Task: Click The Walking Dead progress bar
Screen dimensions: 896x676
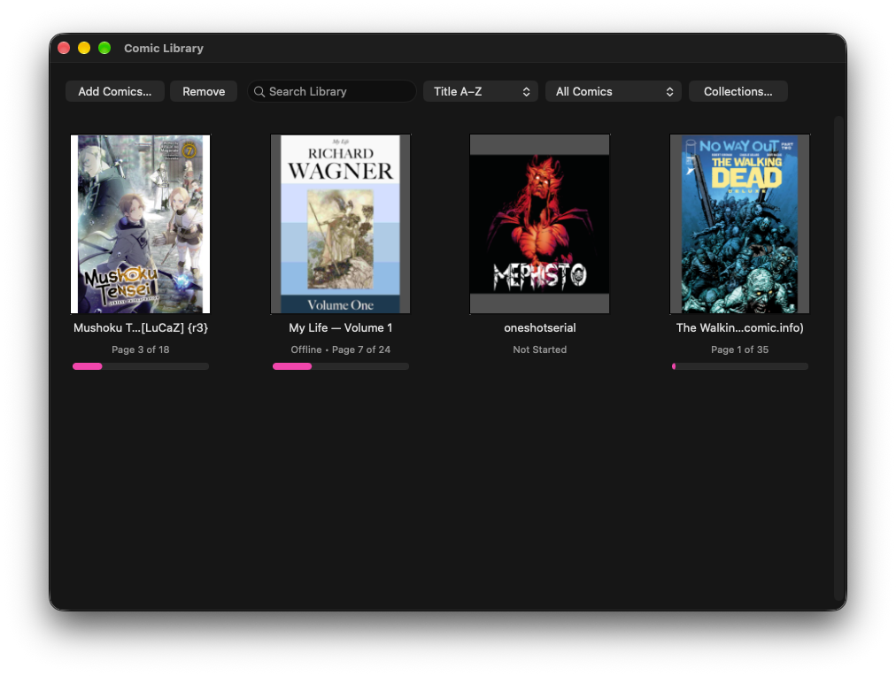Action: [x=739, y=366]
